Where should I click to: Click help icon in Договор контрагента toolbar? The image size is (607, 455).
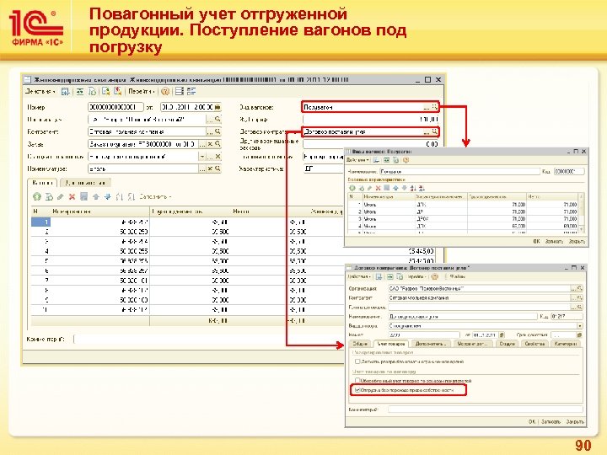tap(435, 276)
